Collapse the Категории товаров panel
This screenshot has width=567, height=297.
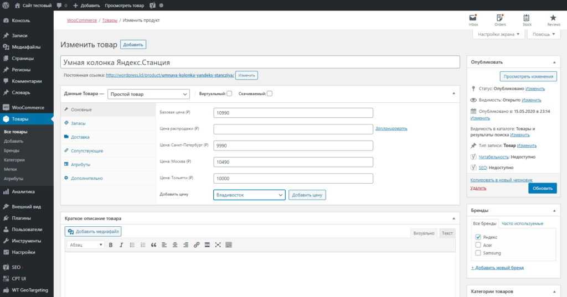554,291
